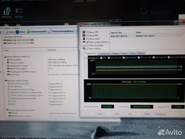Click the Обновления BIOS green arrow icon
Image resolution: width=185 pixels, height=139 pixels.
tap(28, 32)
